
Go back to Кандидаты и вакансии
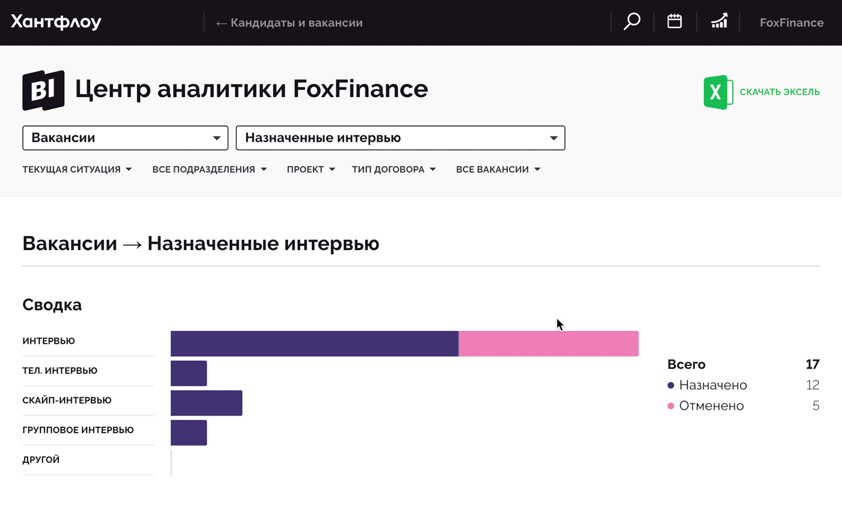(289, 23)
